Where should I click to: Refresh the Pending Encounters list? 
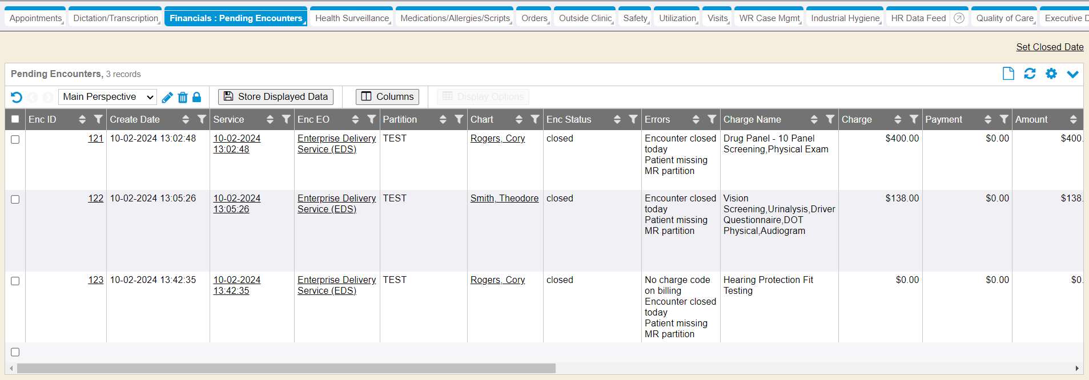coord(1030,74)
